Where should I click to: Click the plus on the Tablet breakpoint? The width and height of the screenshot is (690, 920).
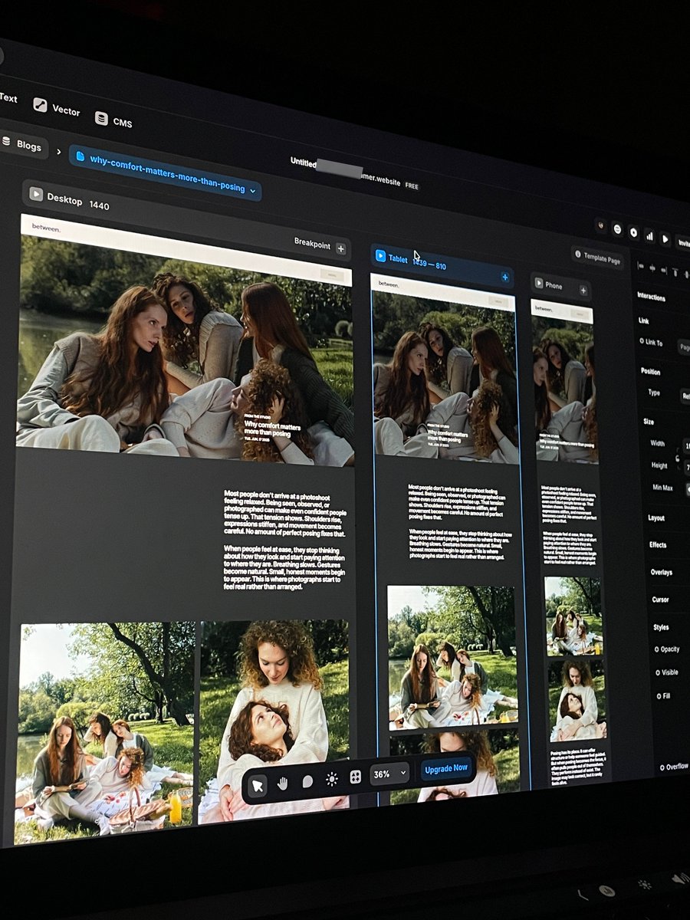505,278
